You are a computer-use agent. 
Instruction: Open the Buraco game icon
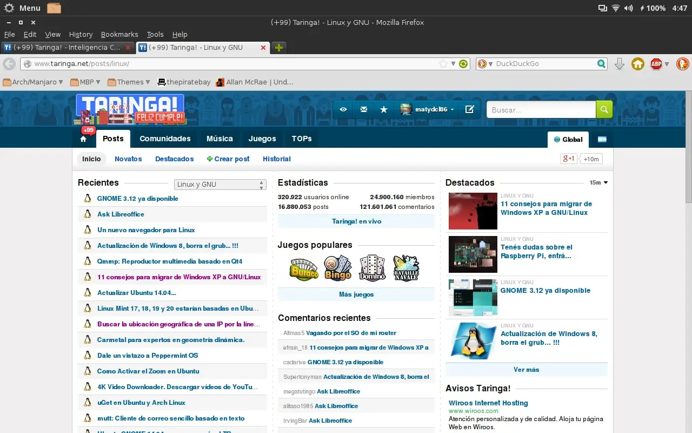pyautogui.click(x=304, y=268)
